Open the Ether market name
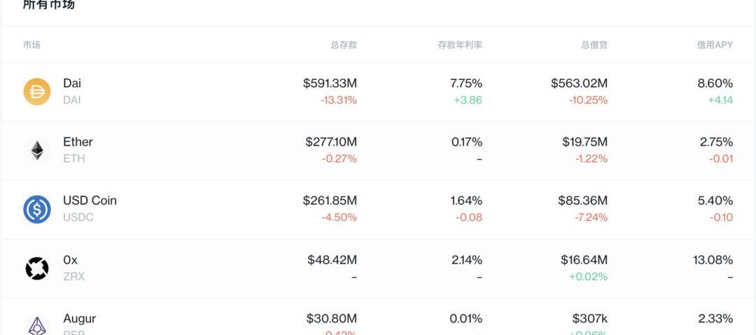 78,142
